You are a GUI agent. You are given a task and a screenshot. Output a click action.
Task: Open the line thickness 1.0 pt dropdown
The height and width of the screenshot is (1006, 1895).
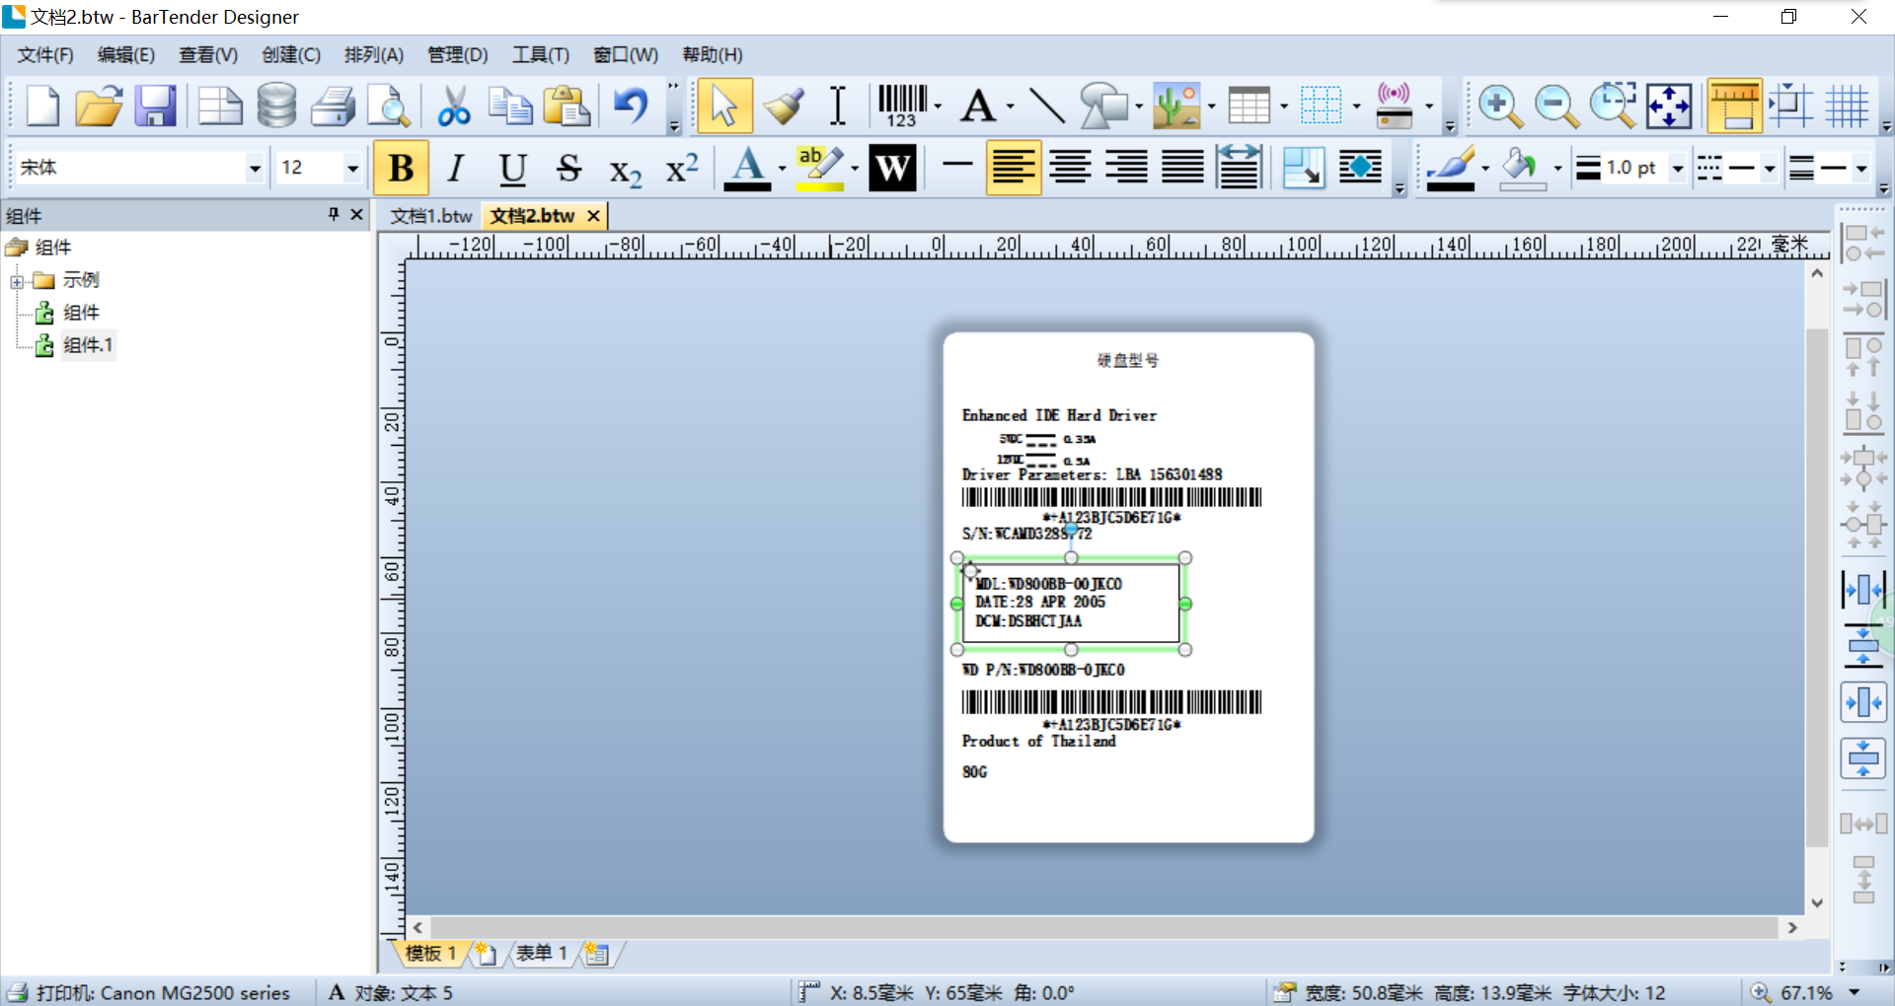(1678, 169)
